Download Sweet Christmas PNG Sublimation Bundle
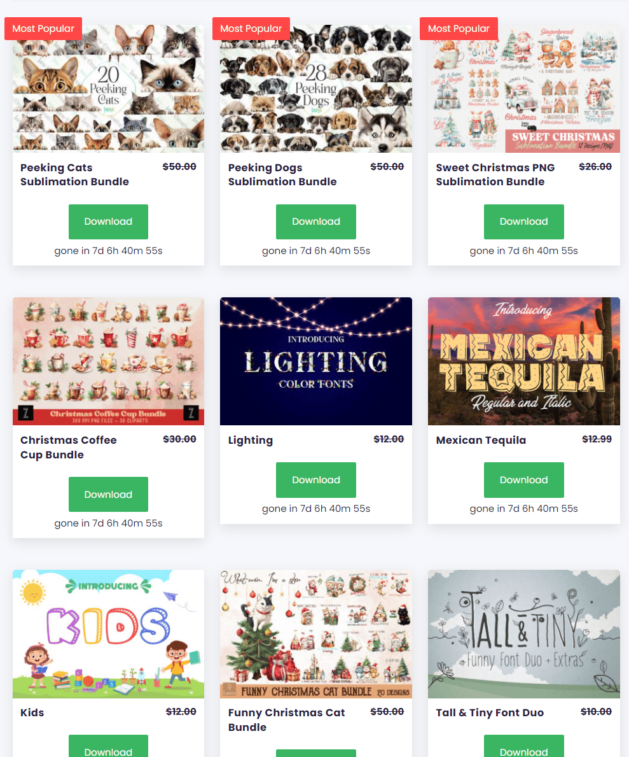The image size is (629, 757). click(524, 222)
